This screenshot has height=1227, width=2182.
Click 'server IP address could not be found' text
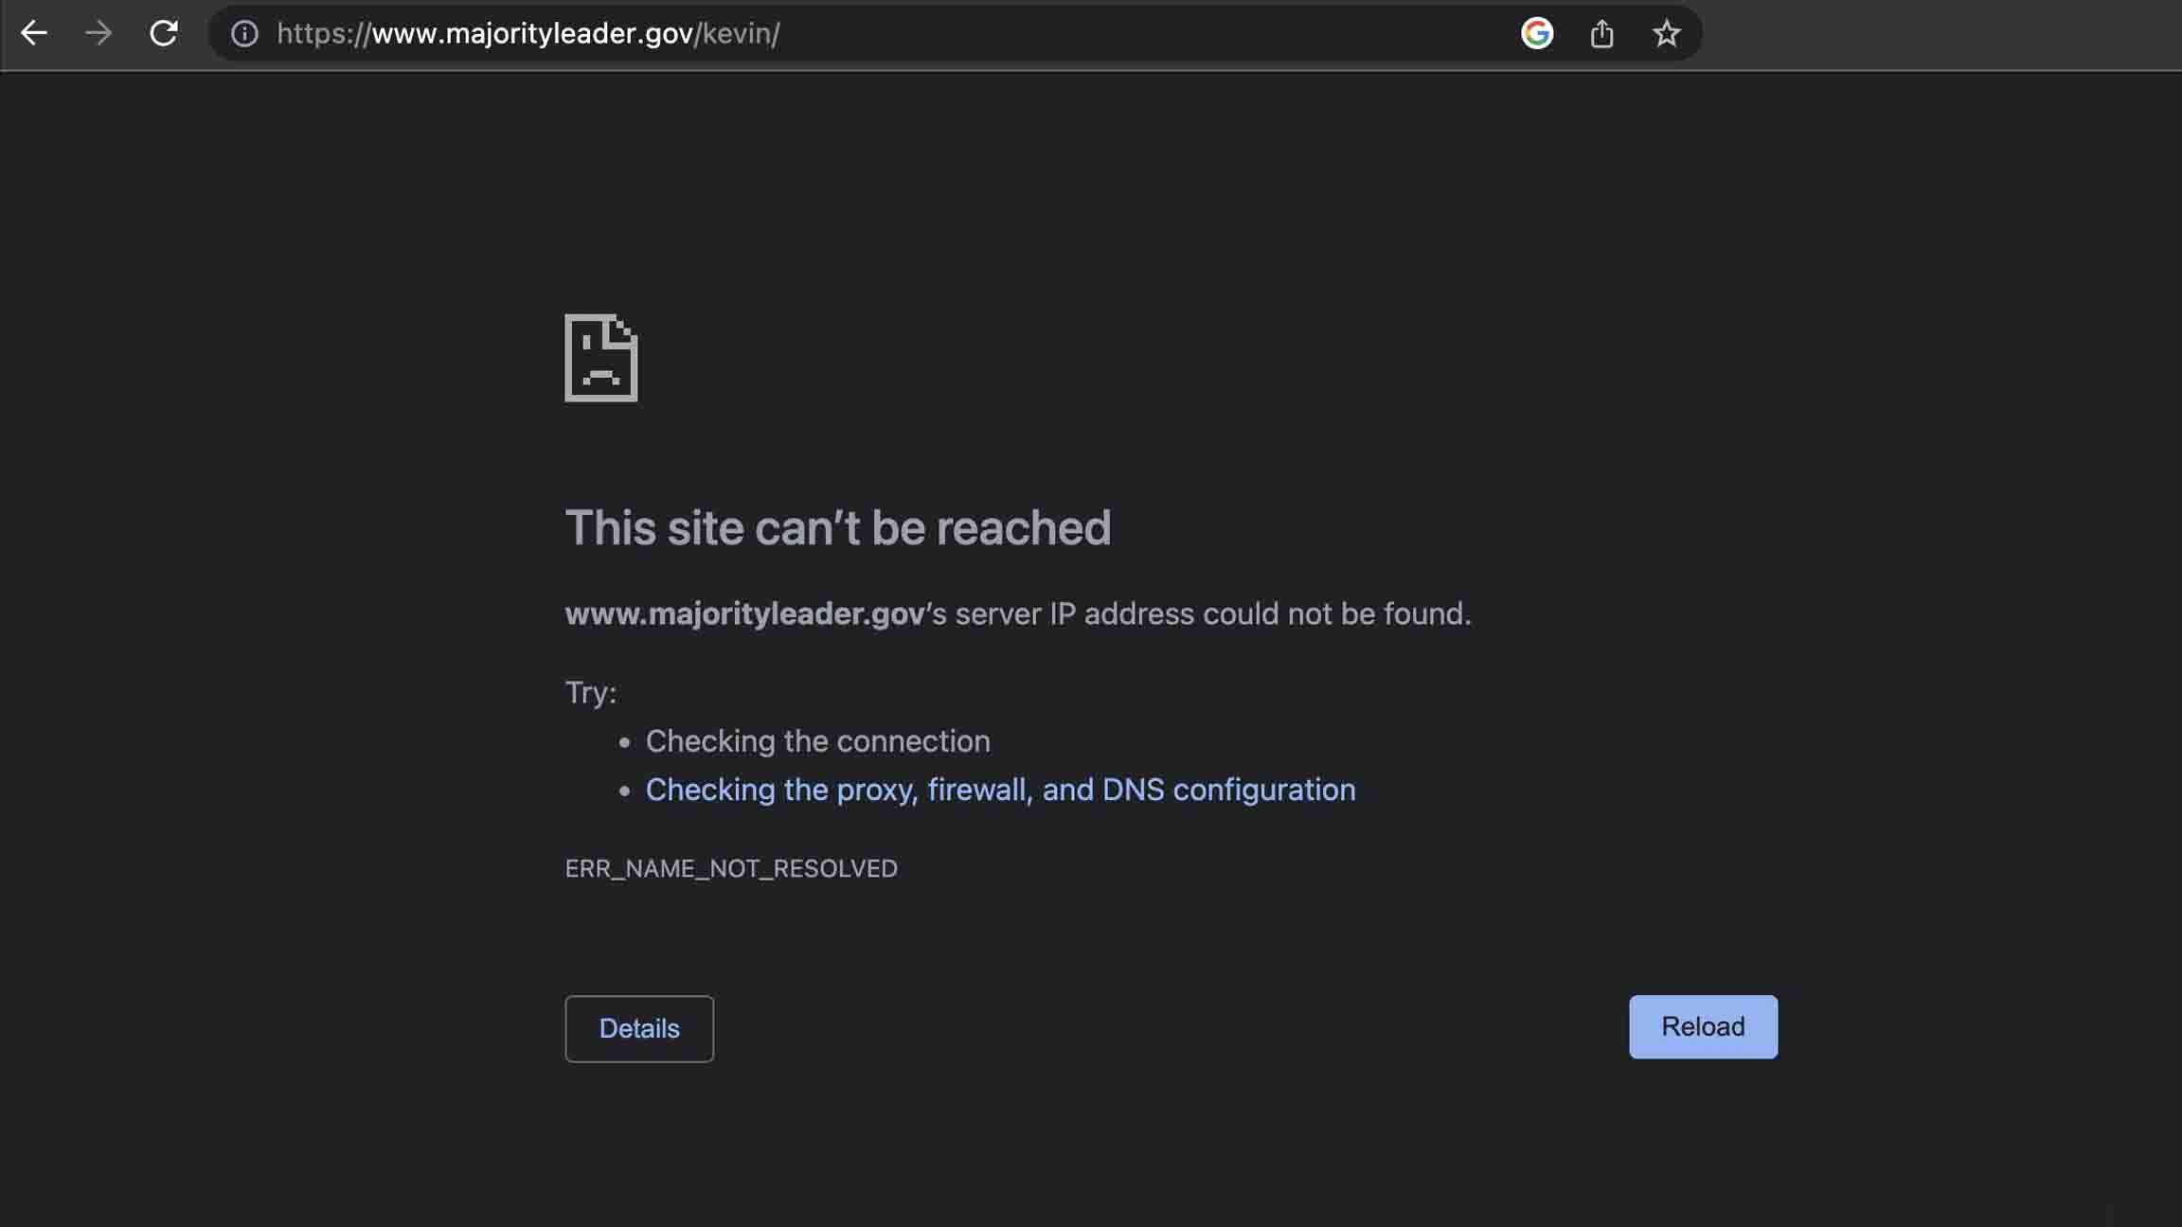[x=1212, y=613]
